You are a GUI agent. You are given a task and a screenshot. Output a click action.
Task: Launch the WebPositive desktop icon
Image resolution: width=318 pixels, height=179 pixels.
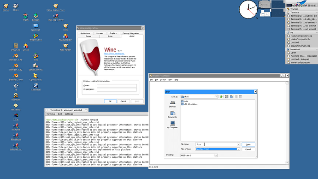35,37
